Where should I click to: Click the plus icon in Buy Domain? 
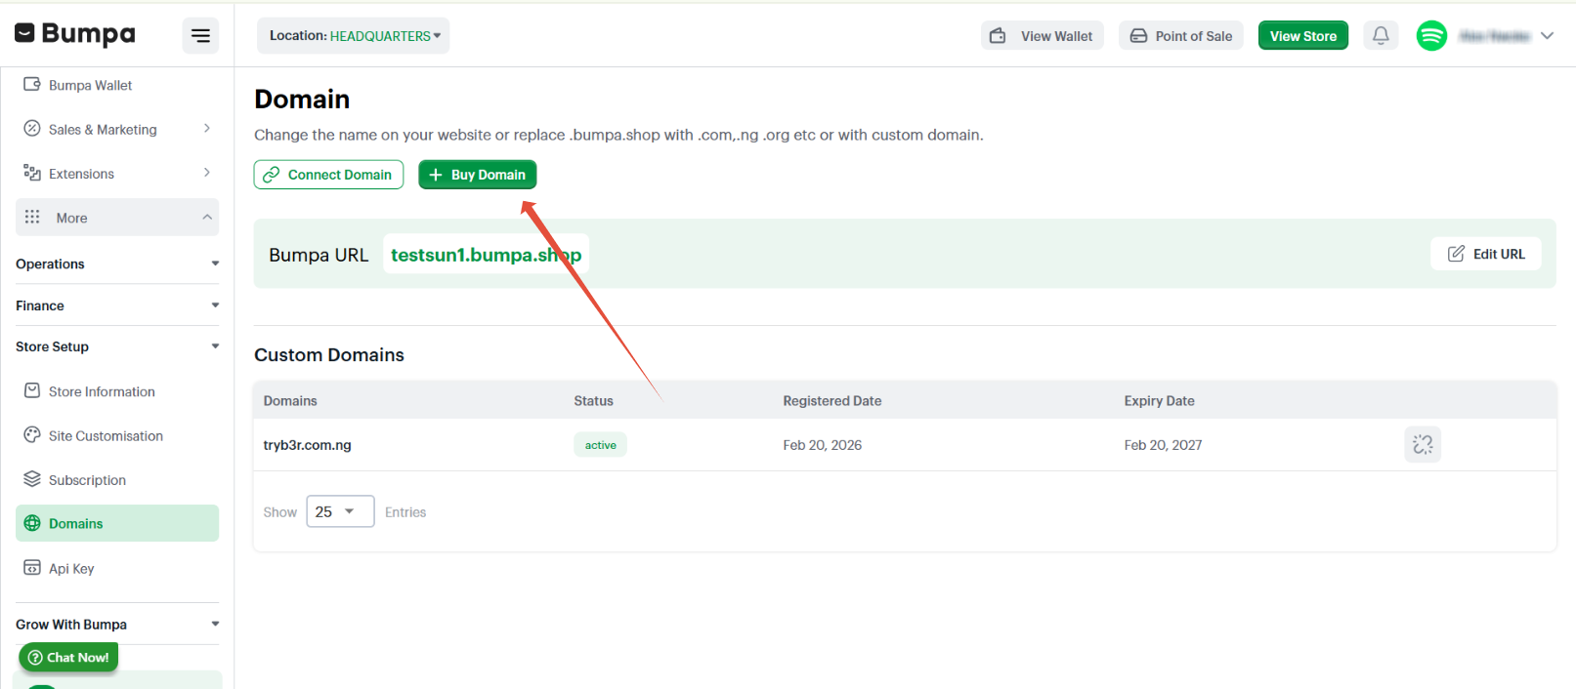436,175
